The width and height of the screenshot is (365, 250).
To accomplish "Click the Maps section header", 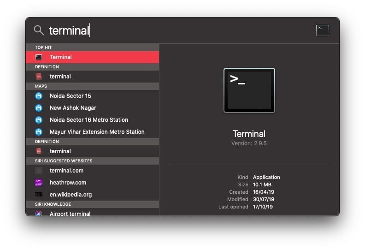I will (41, 86).
